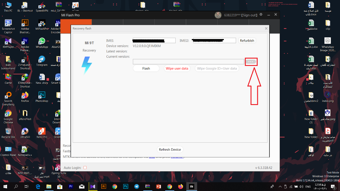Viewport: 340px width, 191px height.
Task: Click the Refresh Device button
Action: coord(170,150)
